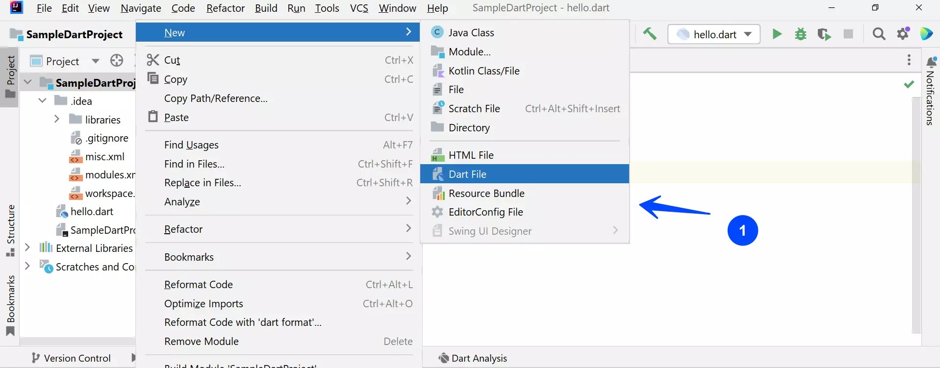Create a new Java Class

click(x=525, y=32)
